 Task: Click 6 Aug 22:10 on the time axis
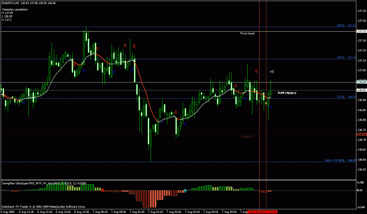pos(45,212)
